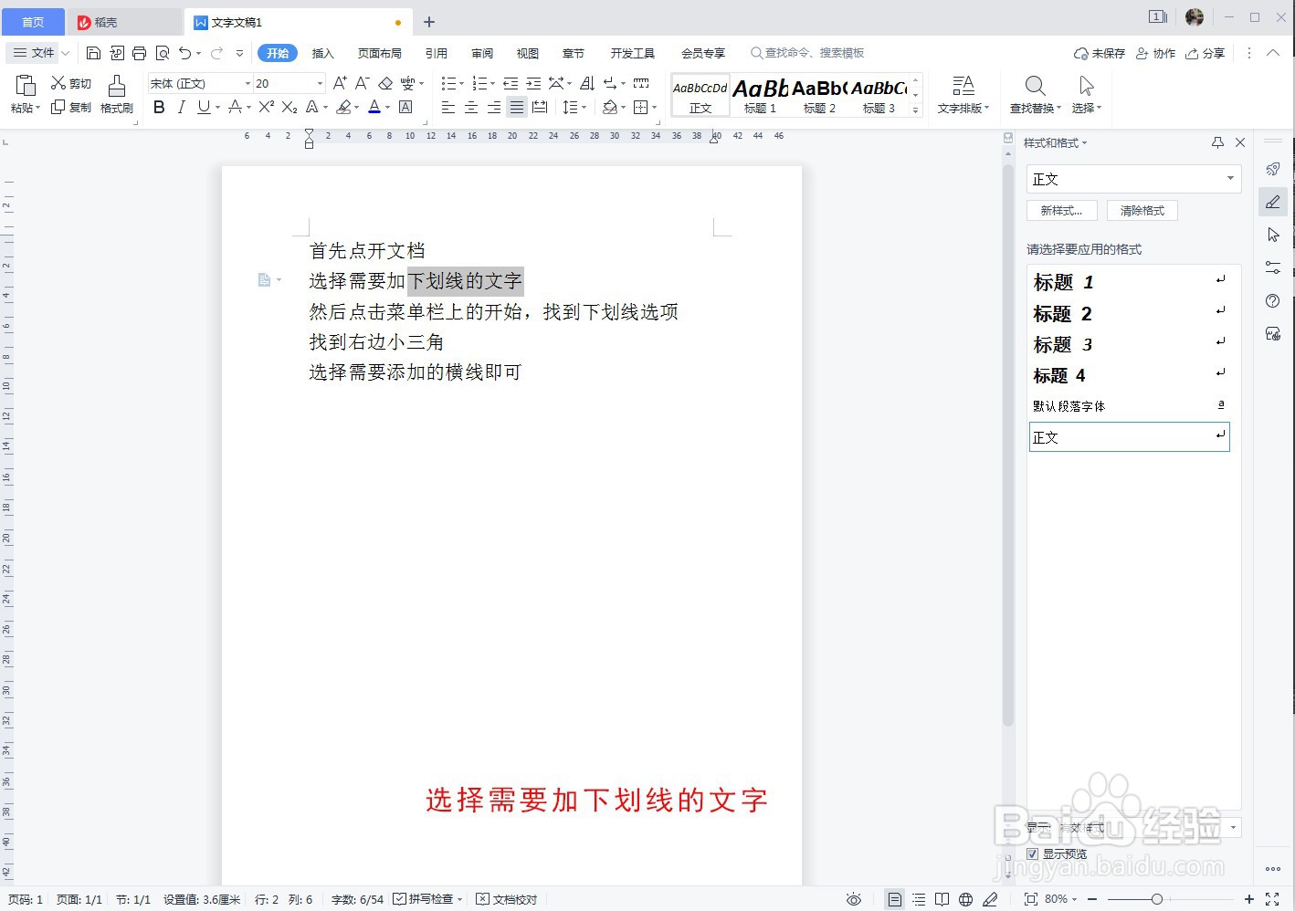Click the text layout (文字排版) icon
Image resolution: width=1295 pixels, height=911 pixels.
pyautogui.click(x=963, y=86)
